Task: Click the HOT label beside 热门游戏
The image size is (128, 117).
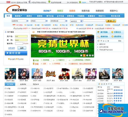Action: [x=14, y=25]
